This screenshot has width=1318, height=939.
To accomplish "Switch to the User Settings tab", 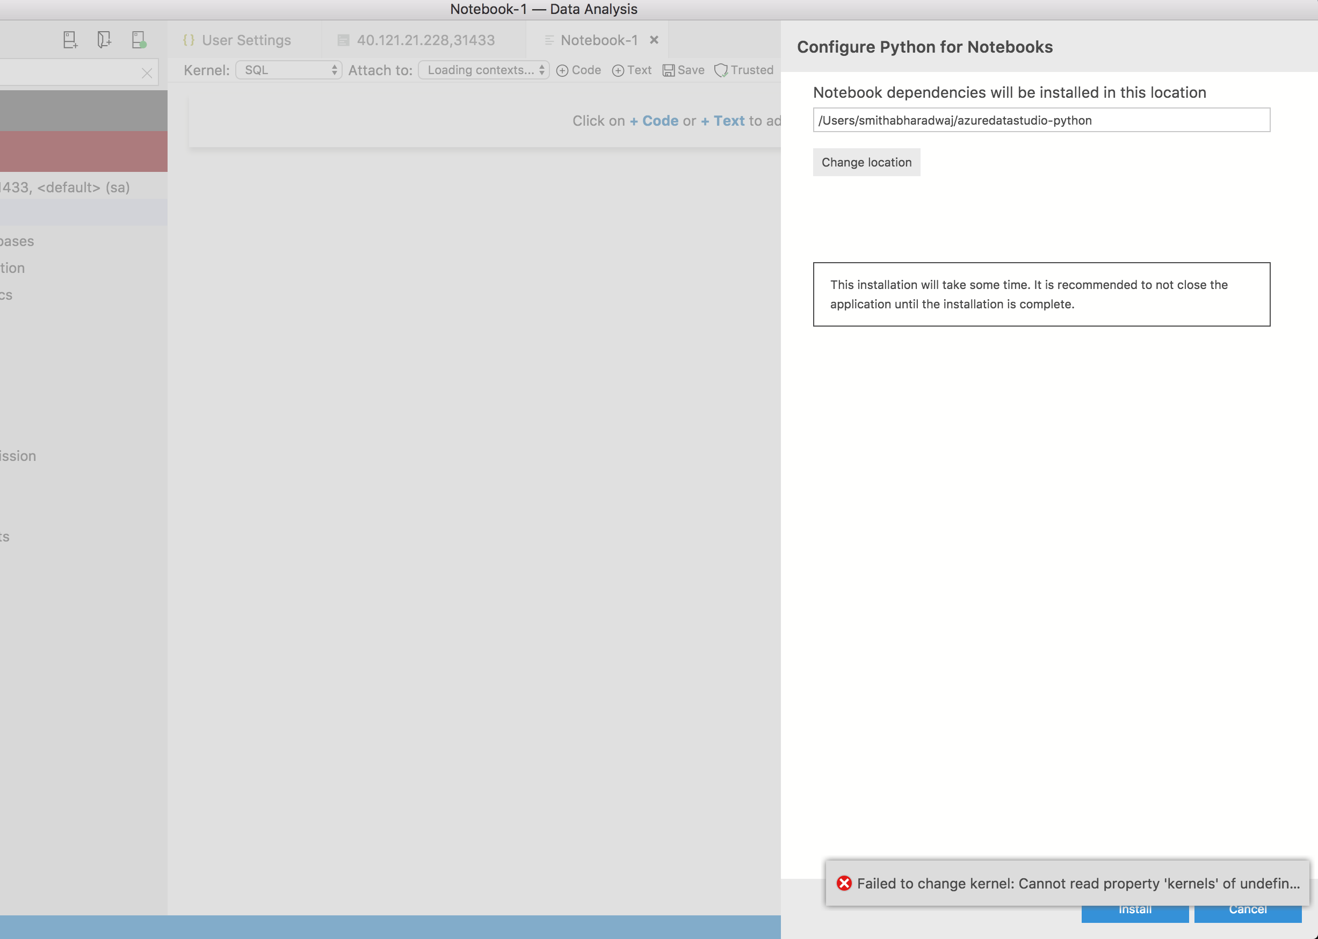I will coord(245,40).
